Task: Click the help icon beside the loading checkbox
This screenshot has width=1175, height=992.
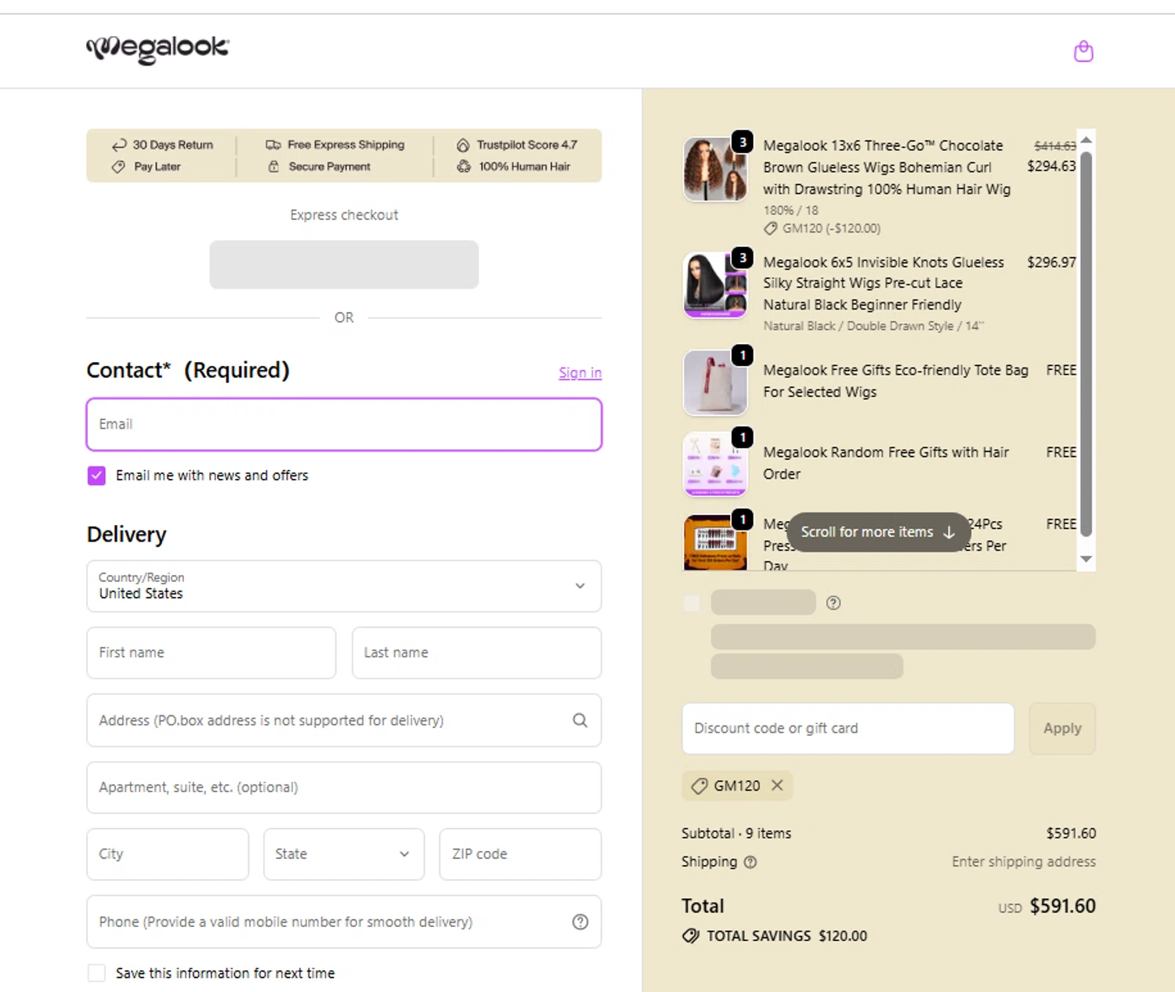Action: (833, 603)
